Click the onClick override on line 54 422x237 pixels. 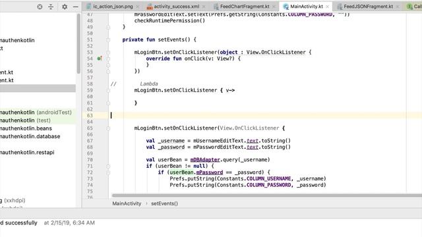click(193, 59)
